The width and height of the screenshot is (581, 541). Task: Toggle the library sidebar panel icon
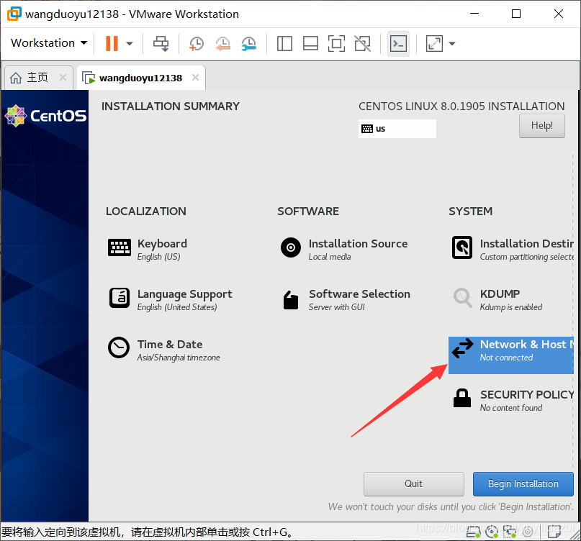click(x=284, y=43)
